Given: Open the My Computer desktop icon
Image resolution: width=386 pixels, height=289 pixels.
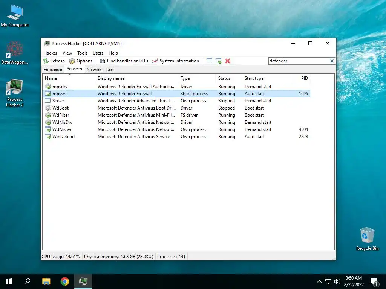Looking at the screenshot, I should click(x=15, y=16).
